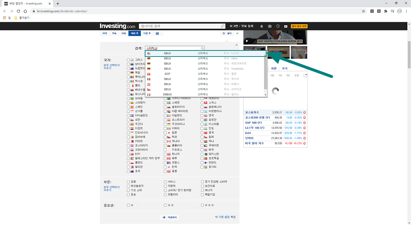Bookmark this page with the star icon
411x225 pixels.
click(363, 11)
